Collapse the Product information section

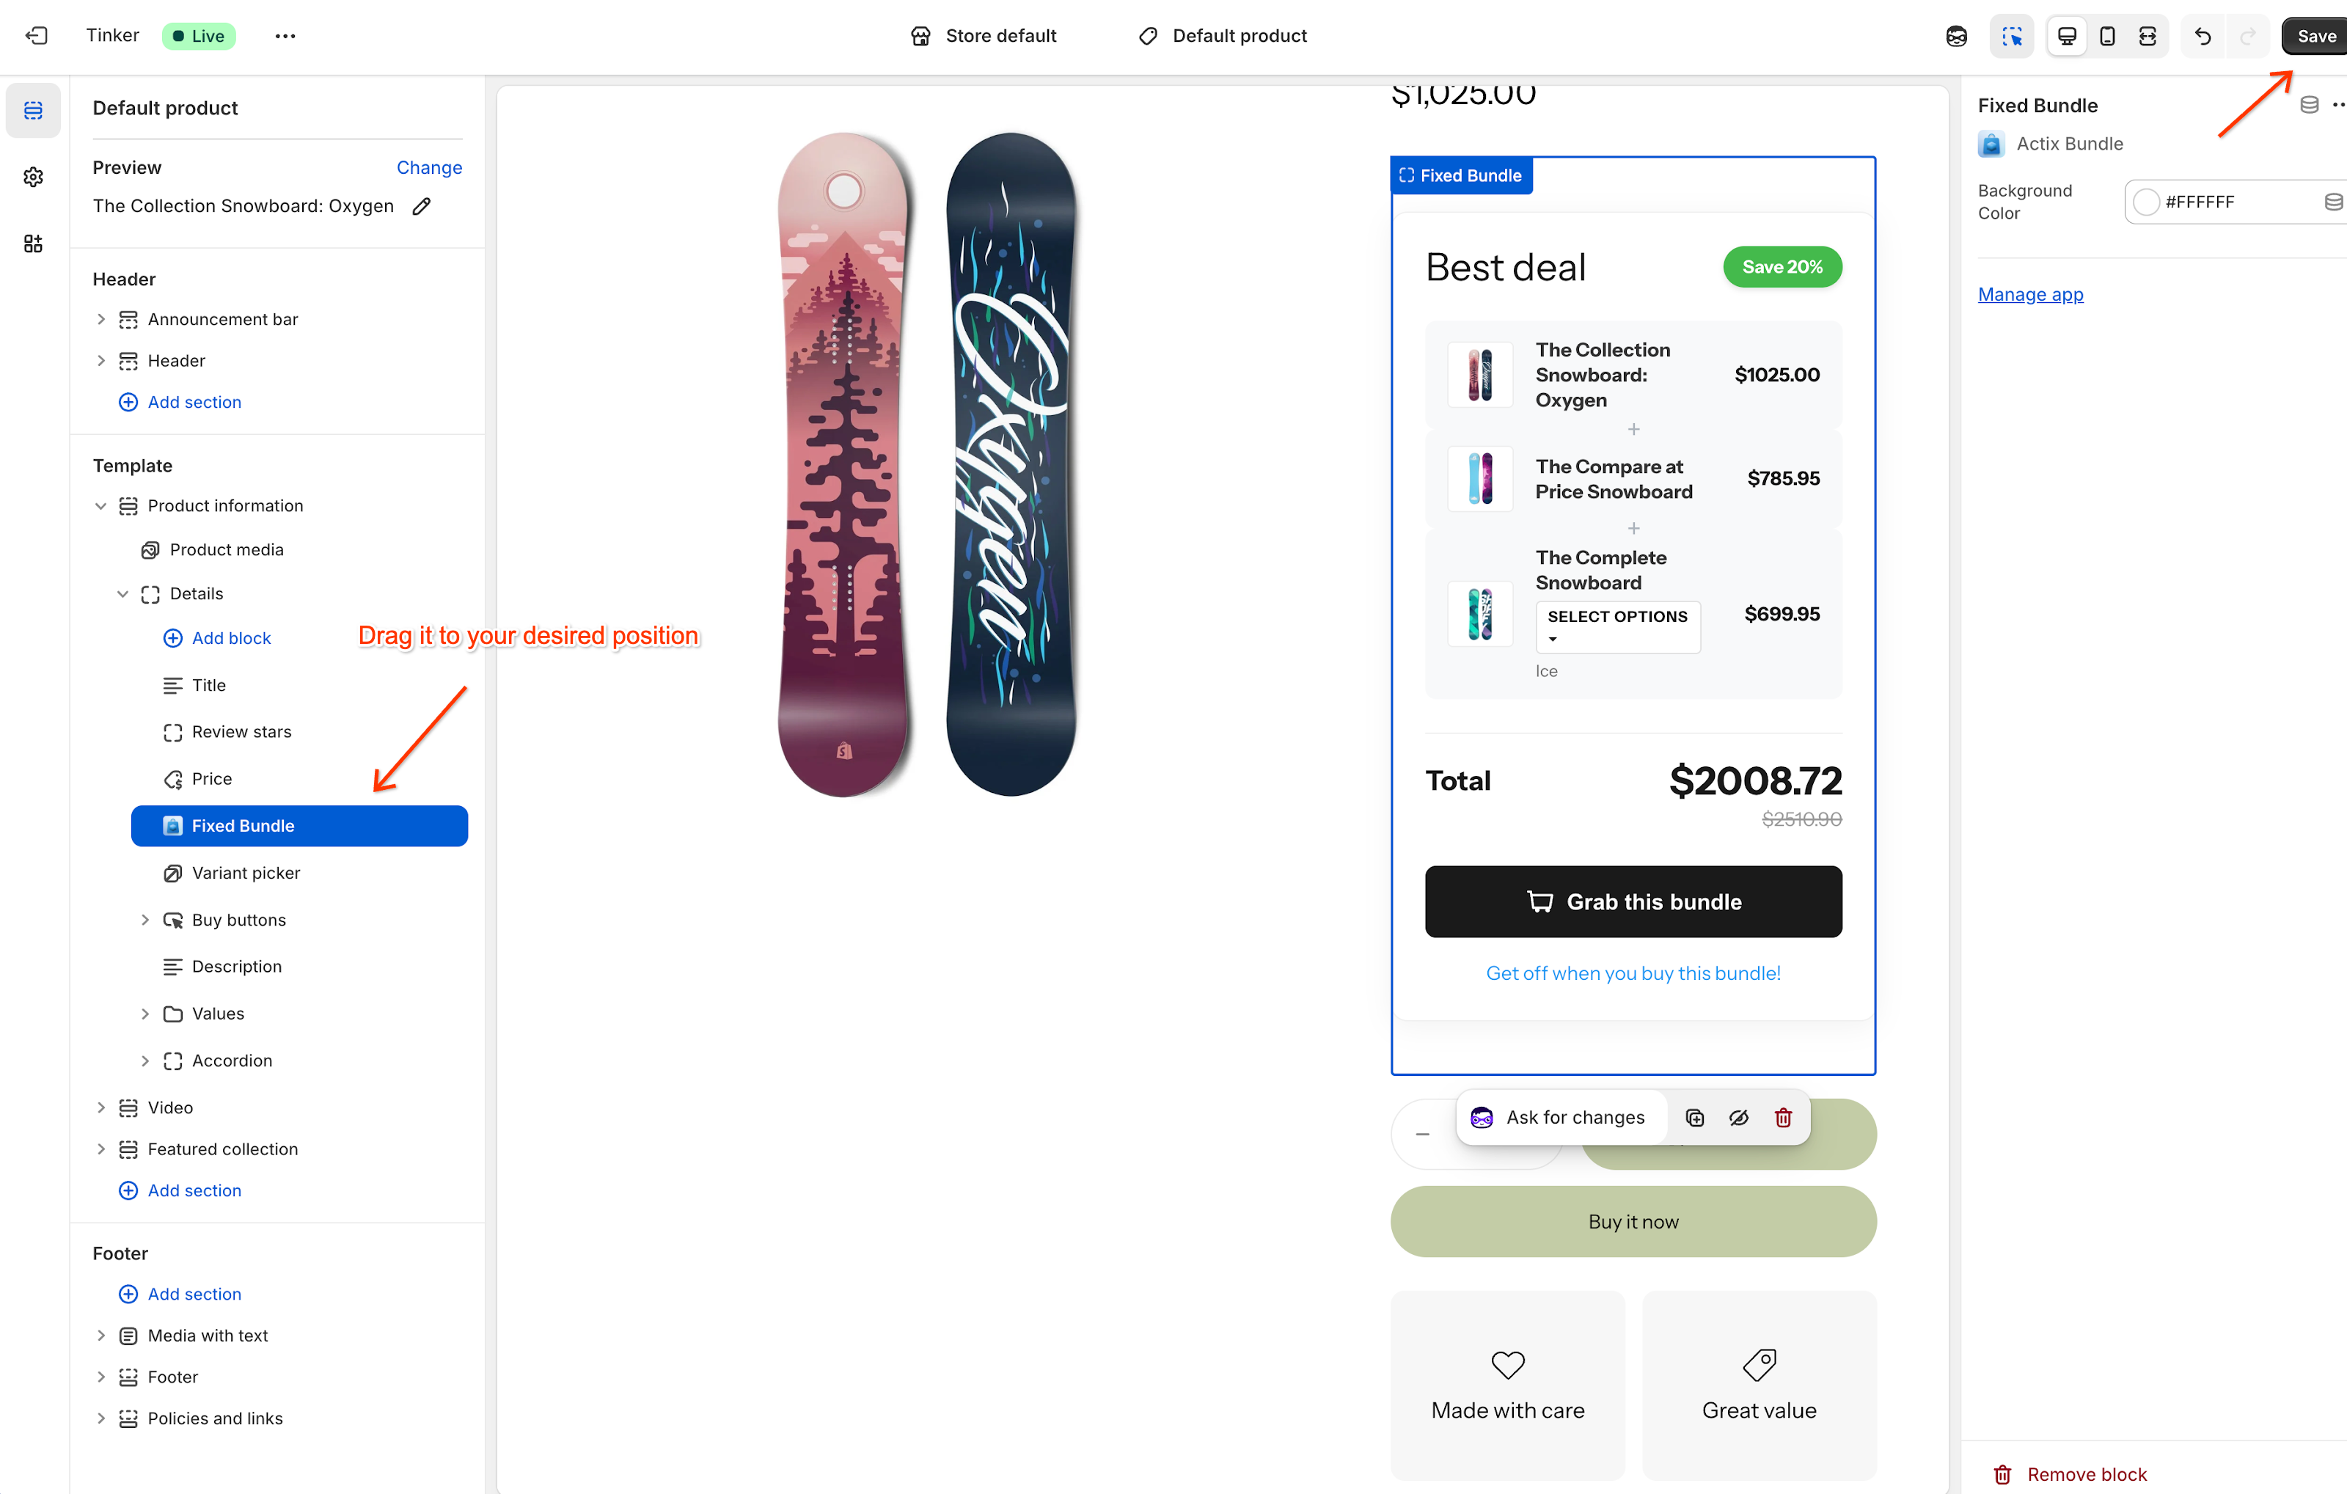point(100,506)
